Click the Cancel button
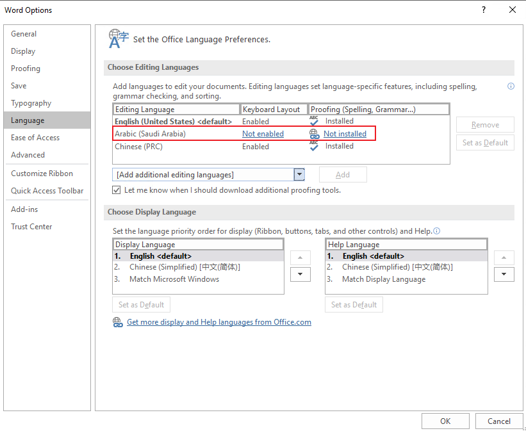This screenshot has width=526, height=431. pyautogui.click(x=499, y=421)
